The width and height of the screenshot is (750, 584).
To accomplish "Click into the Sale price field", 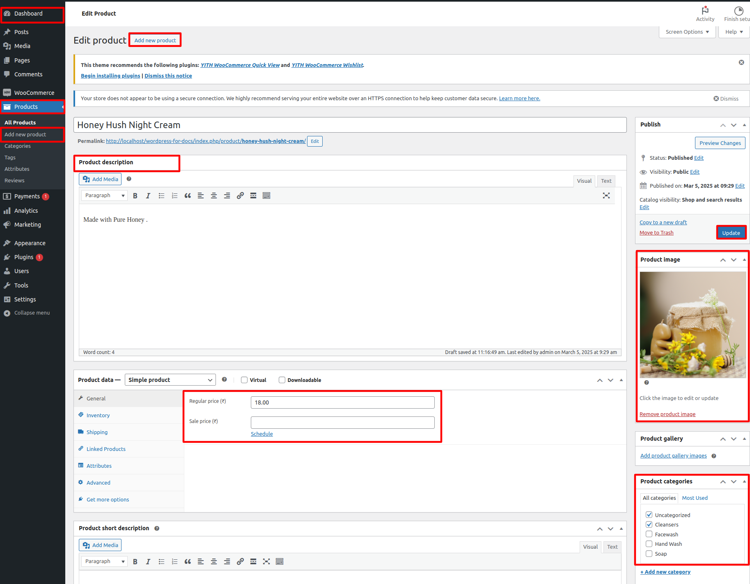I will [342, 423].
